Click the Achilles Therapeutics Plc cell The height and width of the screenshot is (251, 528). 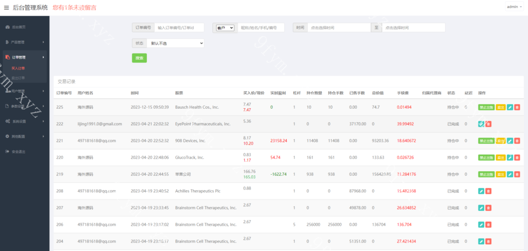coord(197,191)
